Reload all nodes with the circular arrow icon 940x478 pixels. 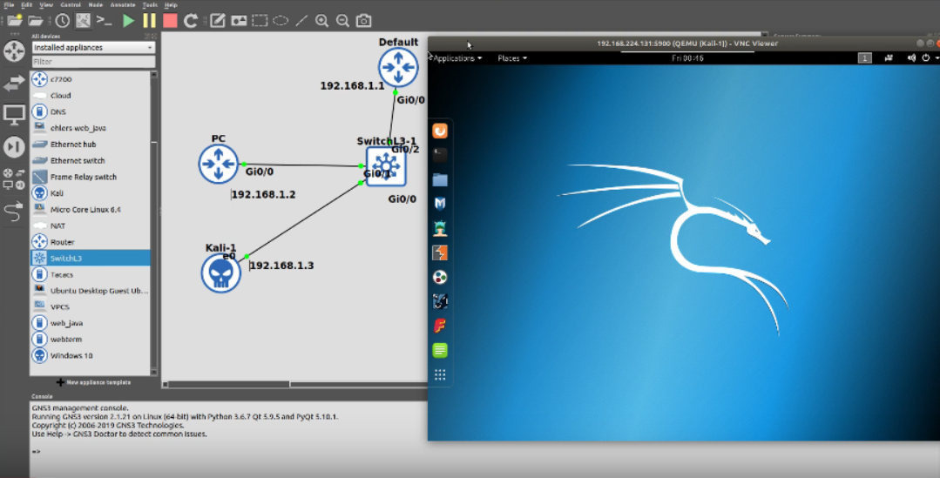click(191, 21)
